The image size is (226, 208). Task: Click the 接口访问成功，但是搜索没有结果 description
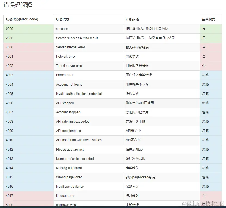point(150,38)
